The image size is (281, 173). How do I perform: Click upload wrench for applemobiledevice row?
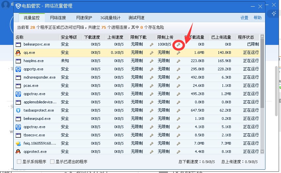click(x=178, y=102)
